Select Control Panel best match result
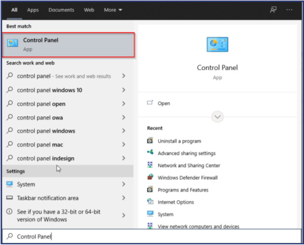This screenshot has height=245, width=304. point(68,45)
